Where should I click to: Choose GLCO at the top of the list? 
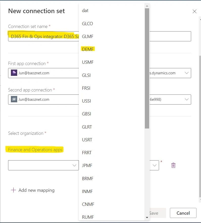click(87, 23)
